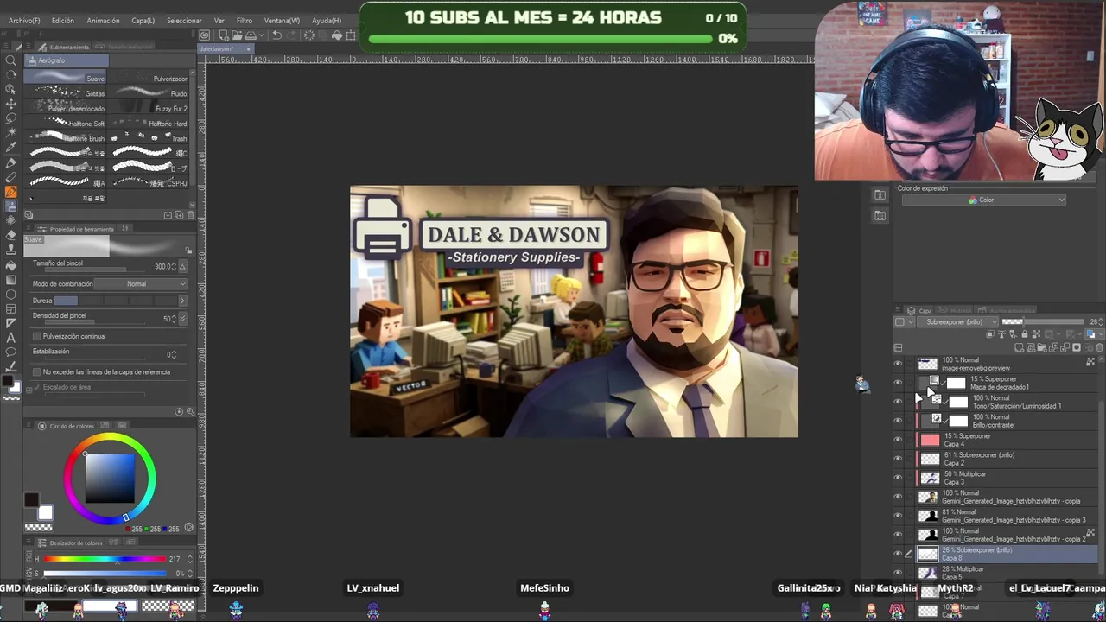The image size is (1106, 622).
Task: Expand Escalado de área section
Action: [29, 388]
